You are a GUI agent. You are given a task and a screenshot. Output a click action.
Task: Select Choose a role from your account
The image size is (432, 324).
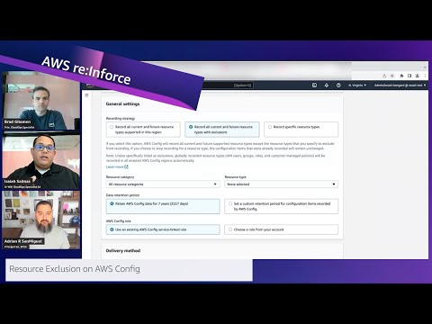282,229
